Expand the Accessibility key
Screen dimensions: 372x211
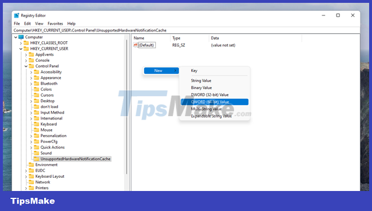31,72
